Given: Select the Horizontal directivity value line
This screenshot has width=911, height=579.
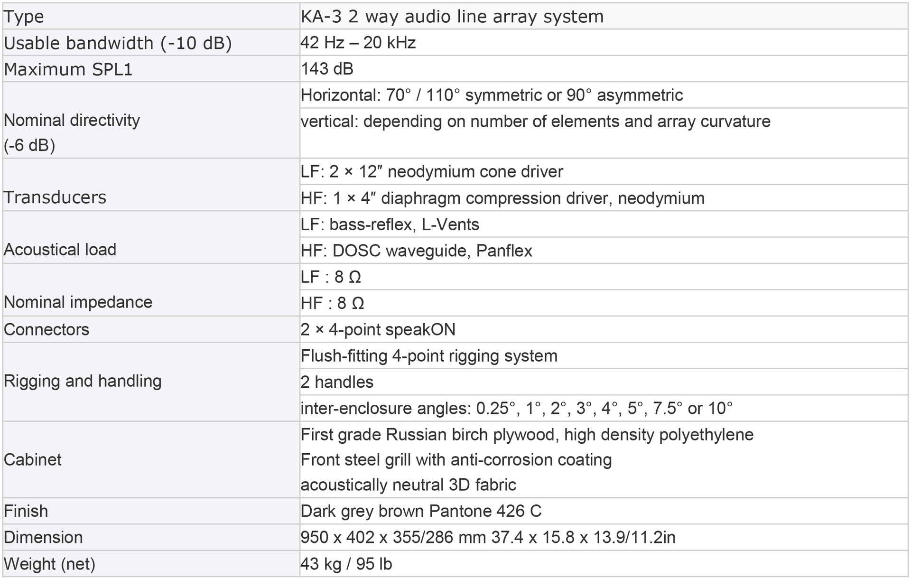Looking at the screenshot, I should [492, 95].
